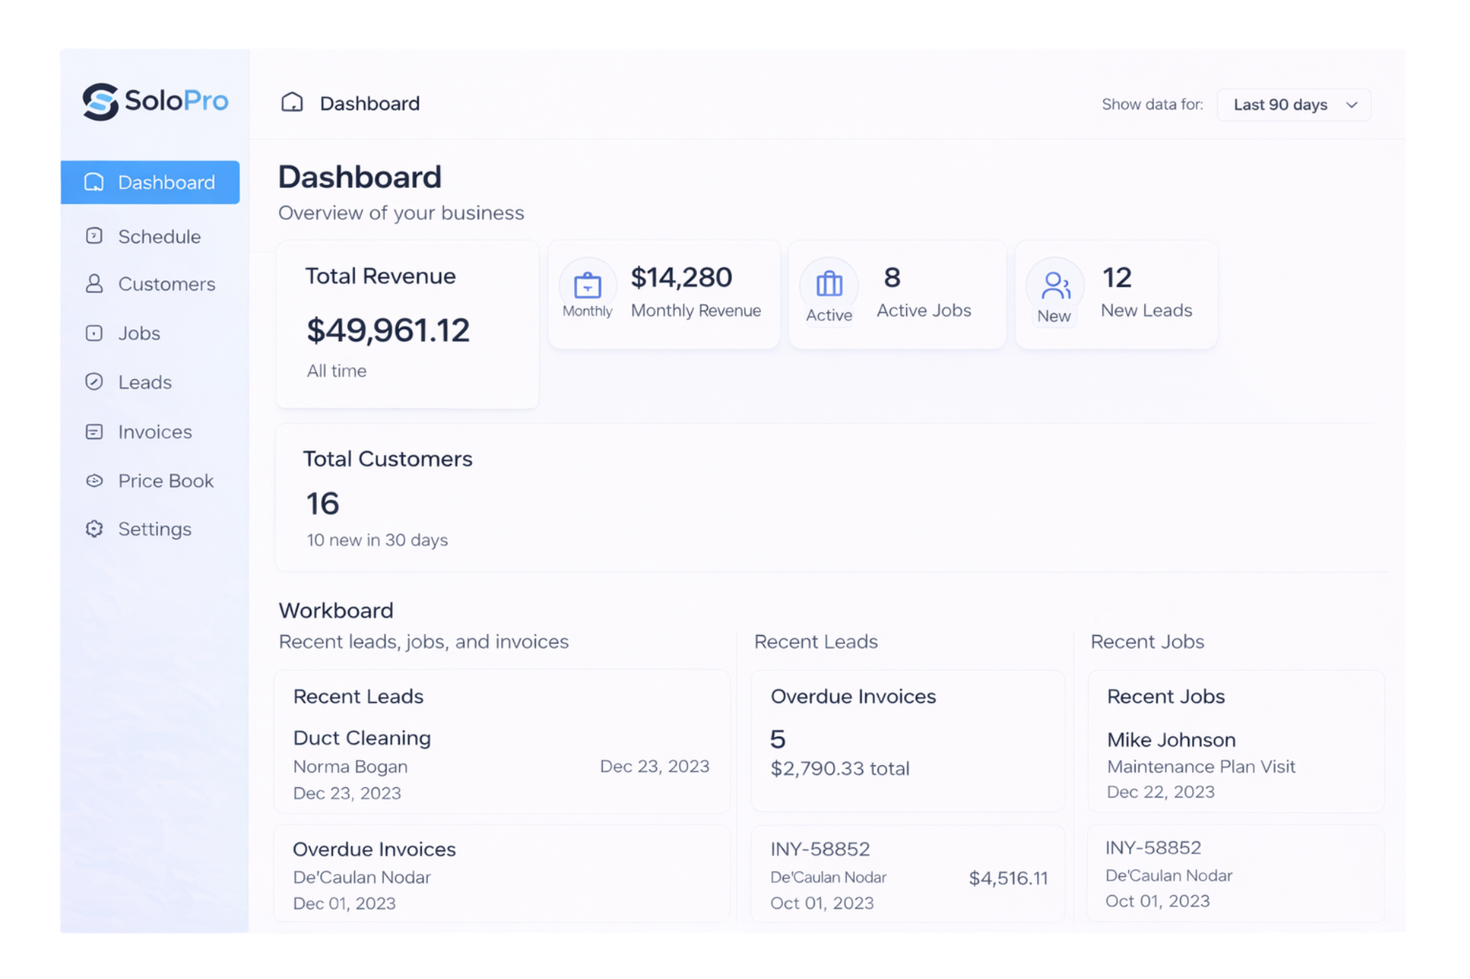Open the Leads menu item
This screenshot has width=1470, height=979.
[x=150, y=382]
